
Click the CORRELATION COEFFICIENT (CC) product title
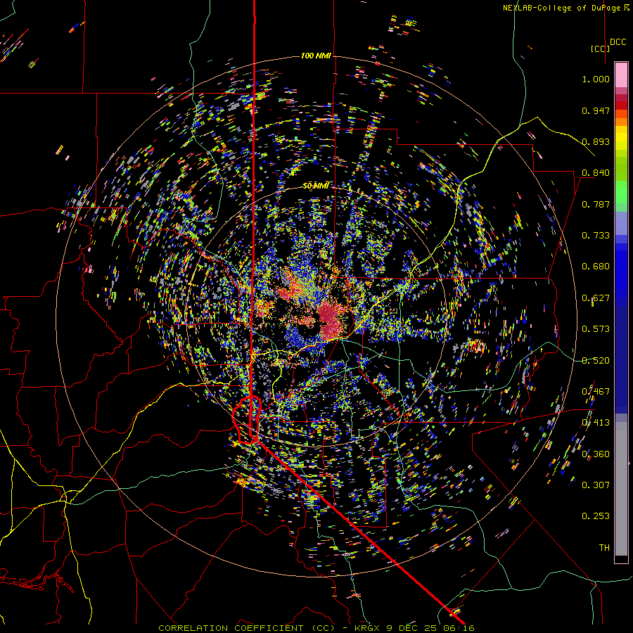click(246, 628)
